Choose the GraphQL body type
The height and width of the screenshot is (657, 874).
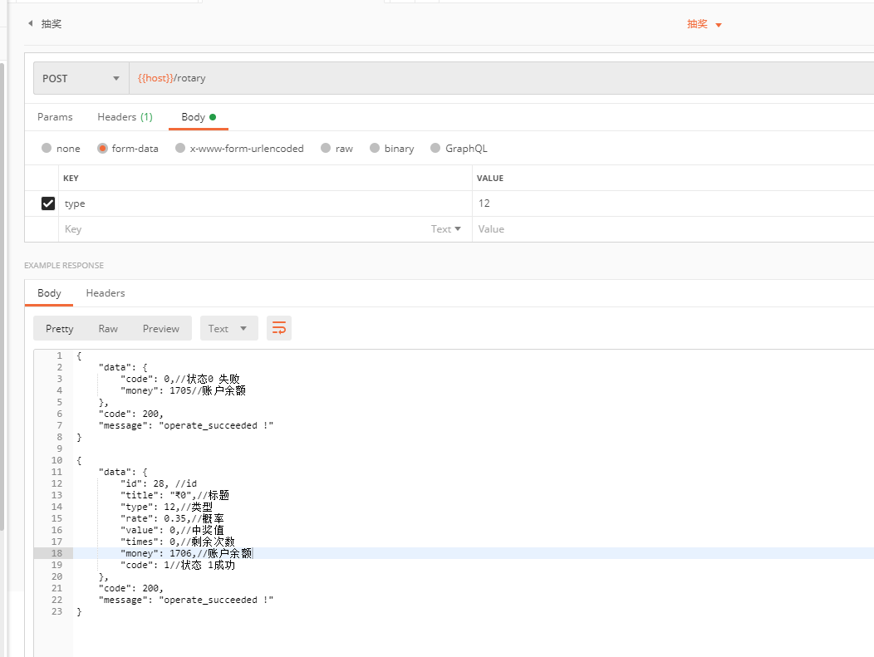coord(435,148)
